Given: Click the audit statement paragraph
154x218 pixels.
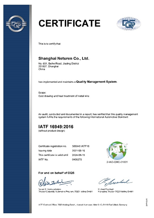Looking at the screenshot, I should 88,116.
